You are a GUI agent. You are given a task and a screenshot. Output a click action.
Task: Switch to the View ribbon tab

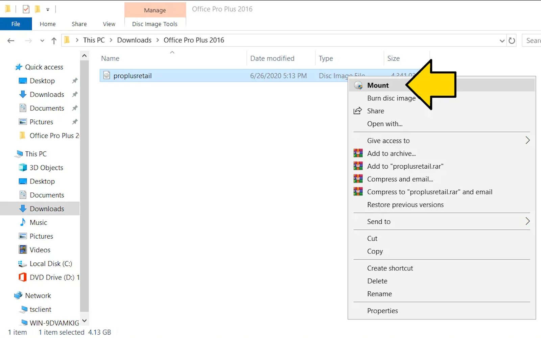click(109, 24)
